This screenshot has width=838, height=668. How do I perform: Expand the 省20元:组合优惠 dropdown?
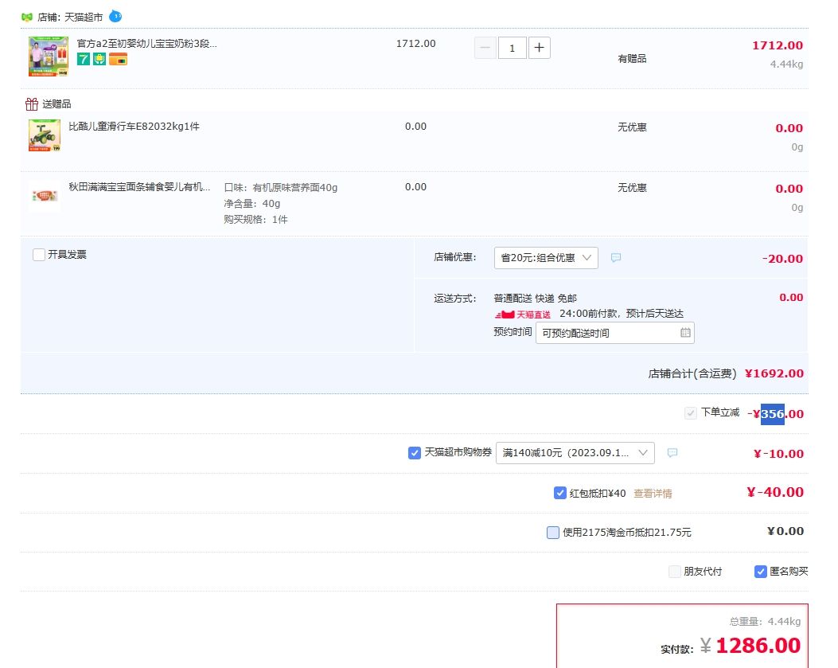tap(546, 258)
